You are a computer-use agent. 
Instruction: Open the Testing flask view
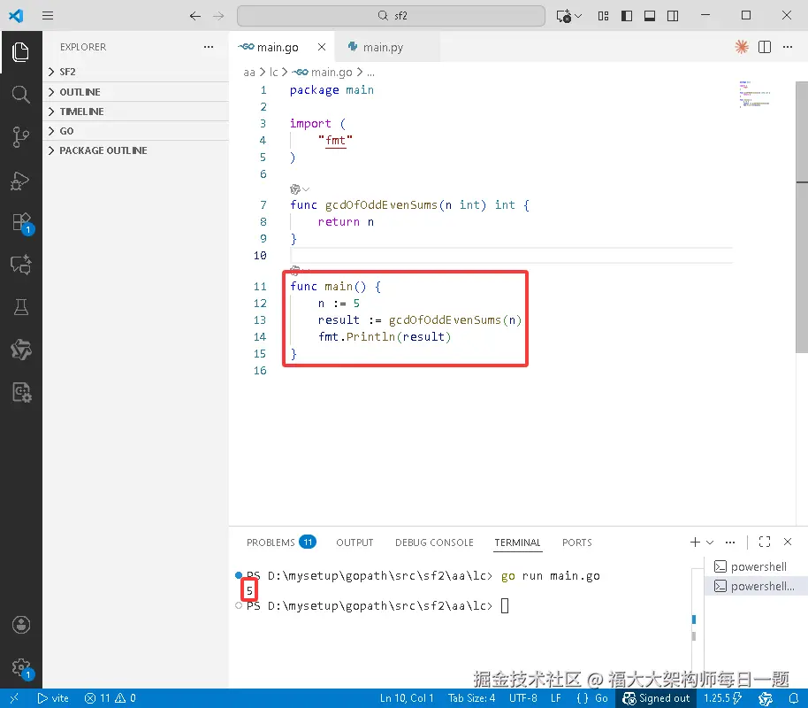pyautogui.click(x=20, y=307)
